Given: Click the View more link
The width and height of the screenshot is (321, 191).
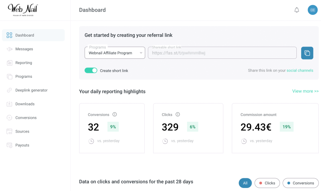Looking at the screenshot, I should coord(305,91).
